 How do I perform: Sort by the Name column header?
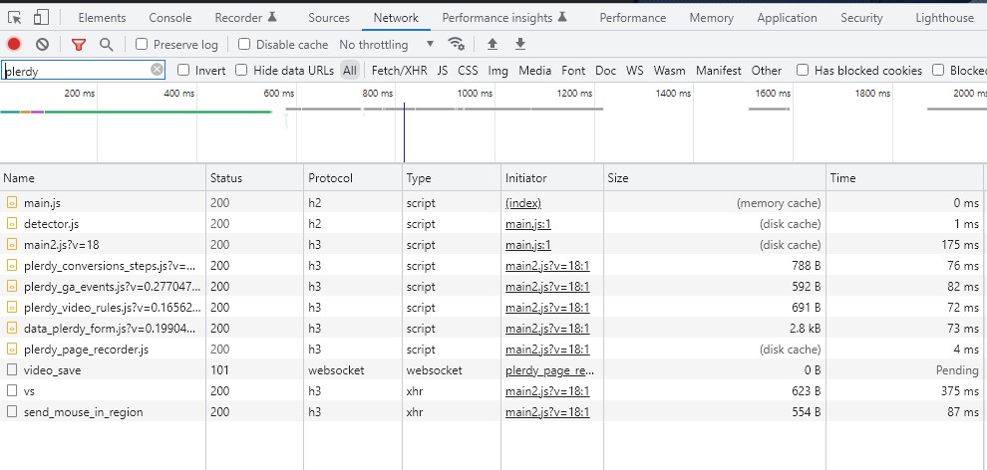pyautogui.click(x=104, y=178)
